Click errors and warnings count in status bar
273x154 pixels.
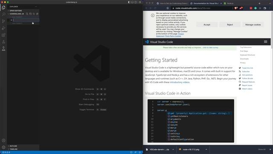coord(6,152)
